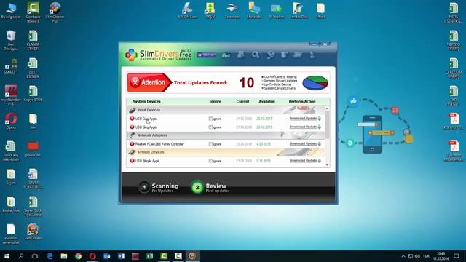Open Word from taskbar

121,256
